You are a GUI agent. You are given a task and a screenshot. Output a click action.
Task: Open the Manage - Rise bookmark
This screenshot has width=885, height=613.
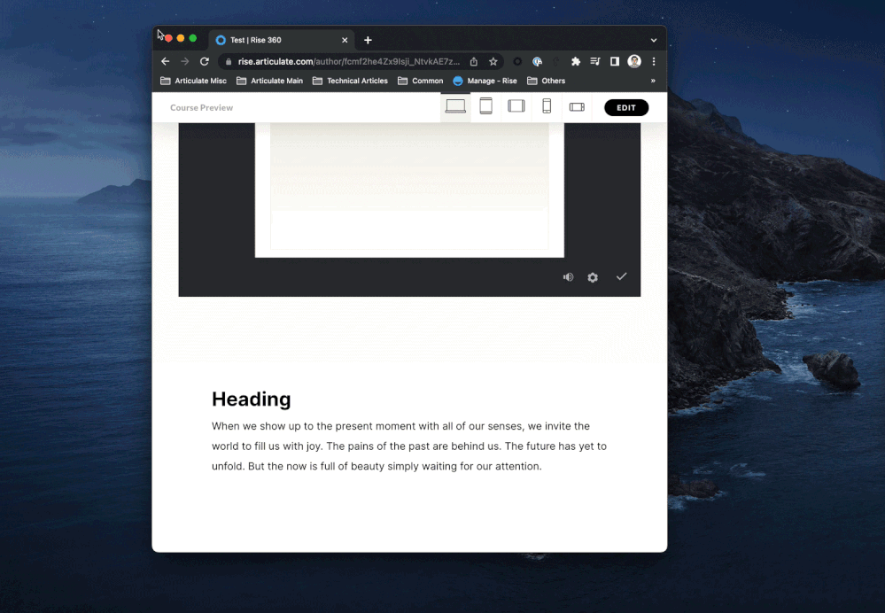(x=485, y=81)
